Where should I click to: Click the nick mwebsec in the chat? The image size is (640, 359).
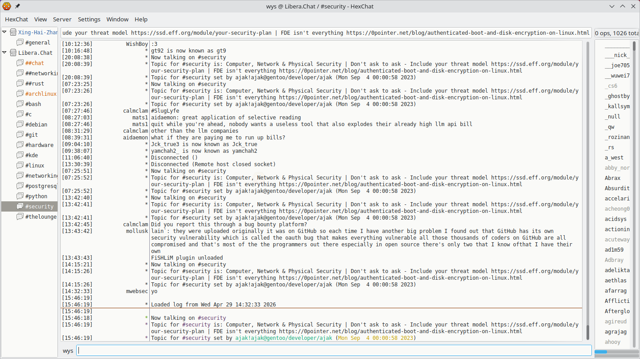point(137,291)
